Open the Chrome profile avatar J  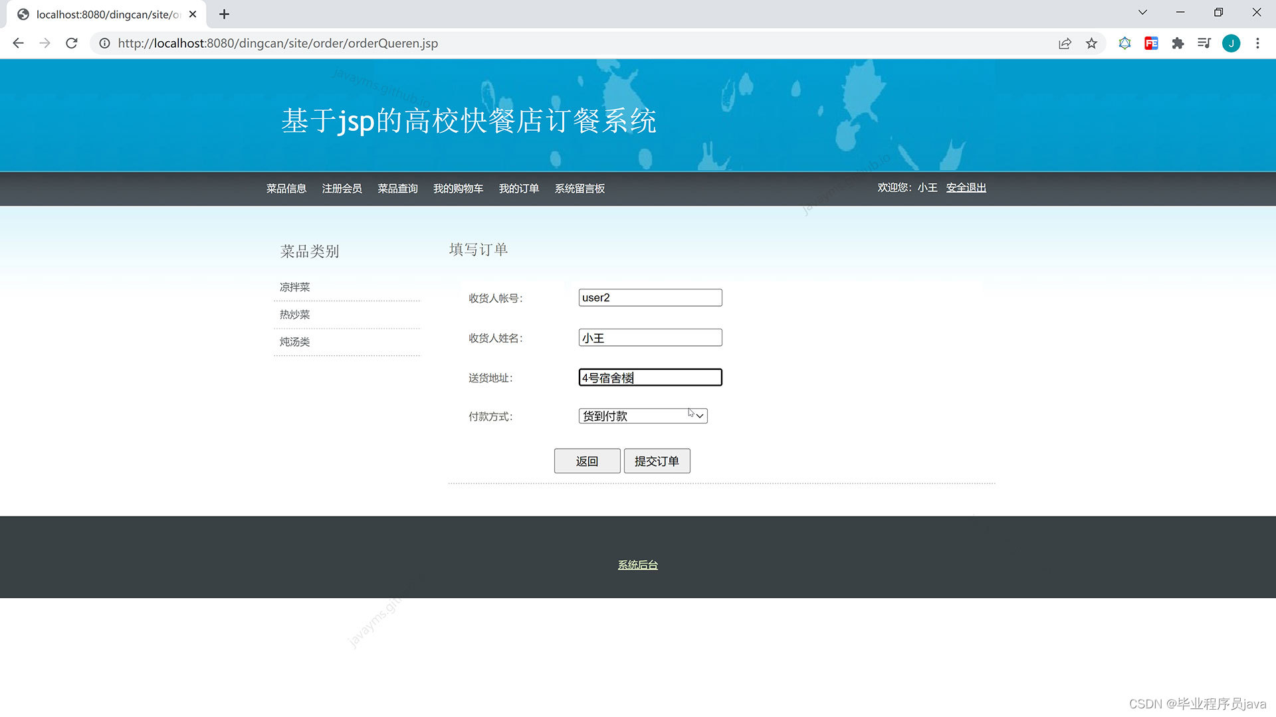tap(1231, 43)
